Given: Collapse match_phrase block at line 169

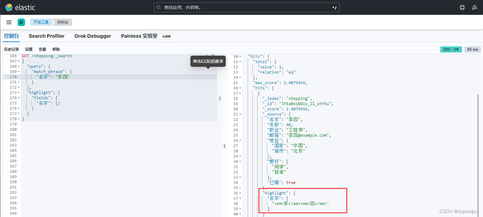Looking at the screenshot, I should pyautogui.click(x=19, y=72).
